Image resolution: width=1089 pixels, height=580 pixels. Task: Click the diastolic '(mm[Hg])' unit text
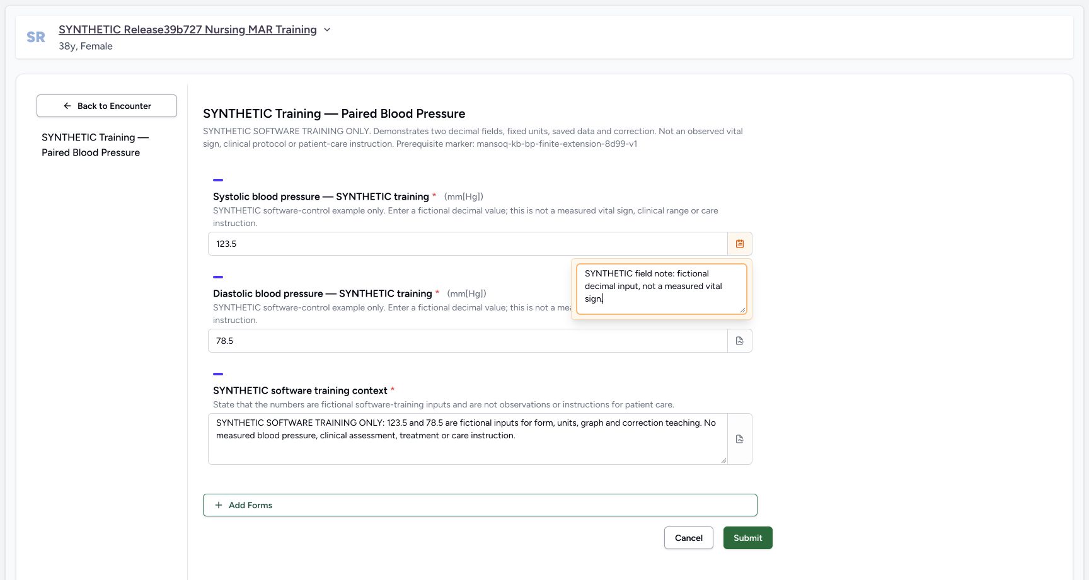pyautogui.click(x=467, y=293)
